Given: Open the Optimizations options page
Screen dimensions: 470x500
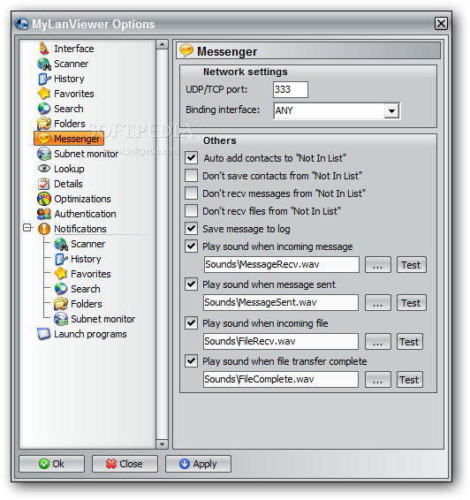Looking at the screenshot, I should 82,199.
